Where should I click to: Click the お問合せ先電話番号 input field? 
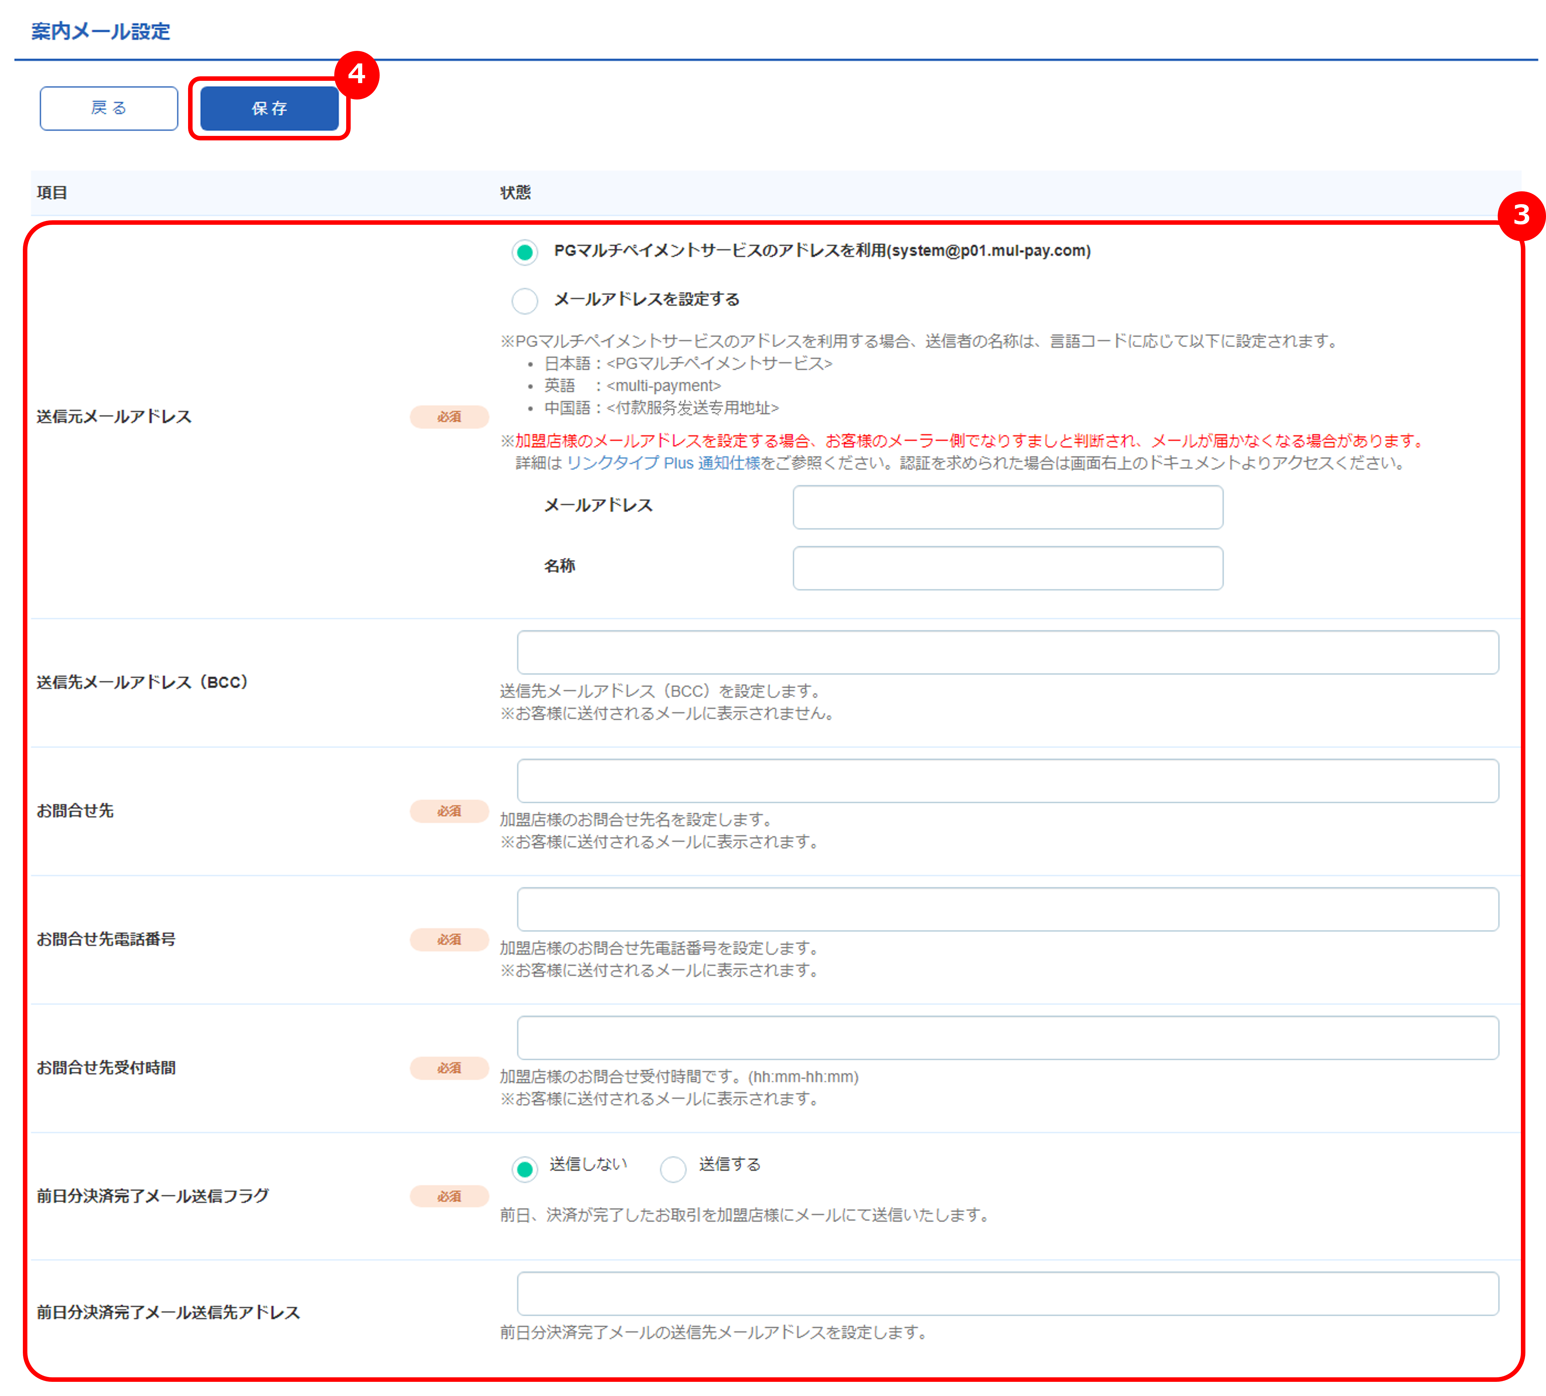pos(1008,910)
